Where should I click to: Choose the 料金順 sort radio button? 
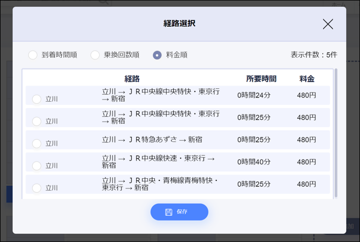[157, 55]
